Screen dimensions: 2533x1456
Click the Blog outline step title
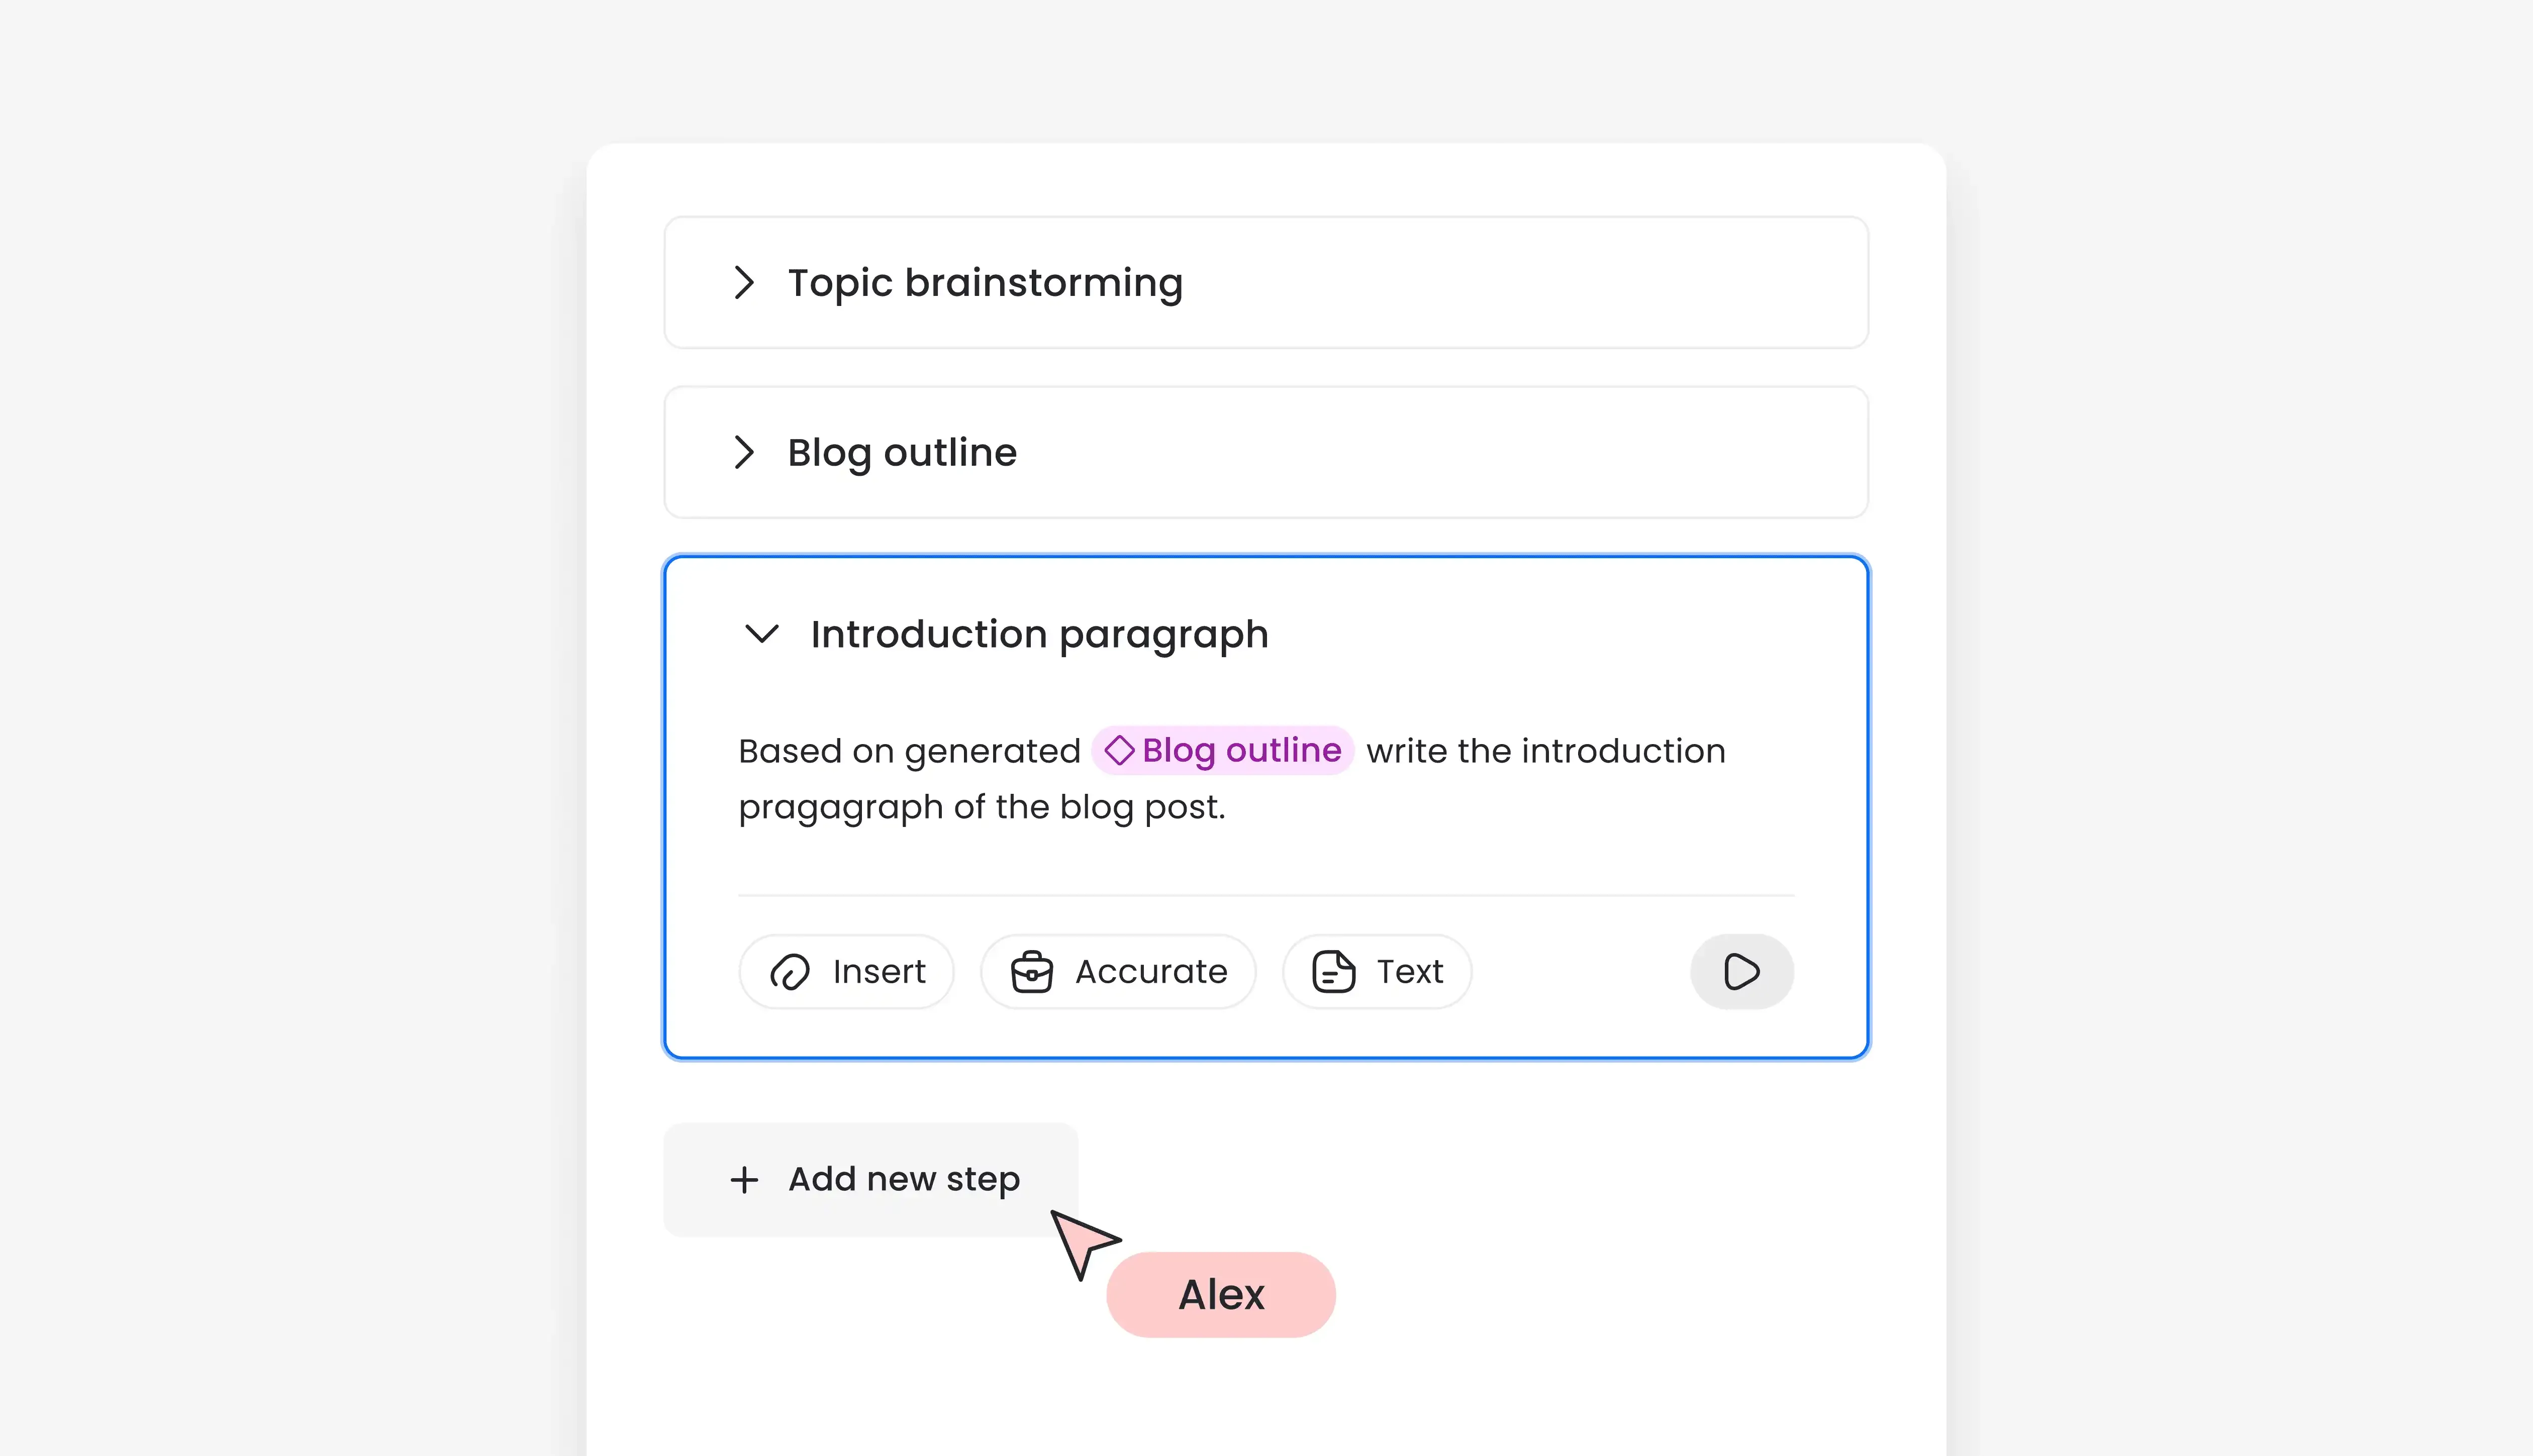tap(902, 453)
